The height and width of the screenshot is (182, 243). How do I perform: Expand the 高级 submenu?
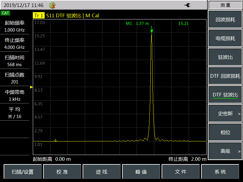[225, 151]
